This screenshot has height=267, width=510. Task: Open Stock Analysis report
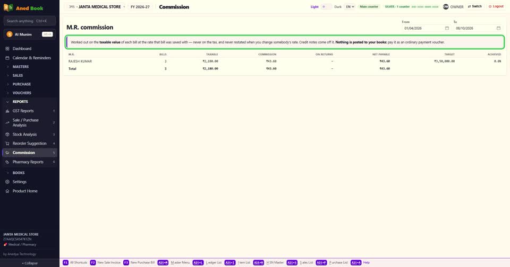pyautogui.click(x=29, y=135)
